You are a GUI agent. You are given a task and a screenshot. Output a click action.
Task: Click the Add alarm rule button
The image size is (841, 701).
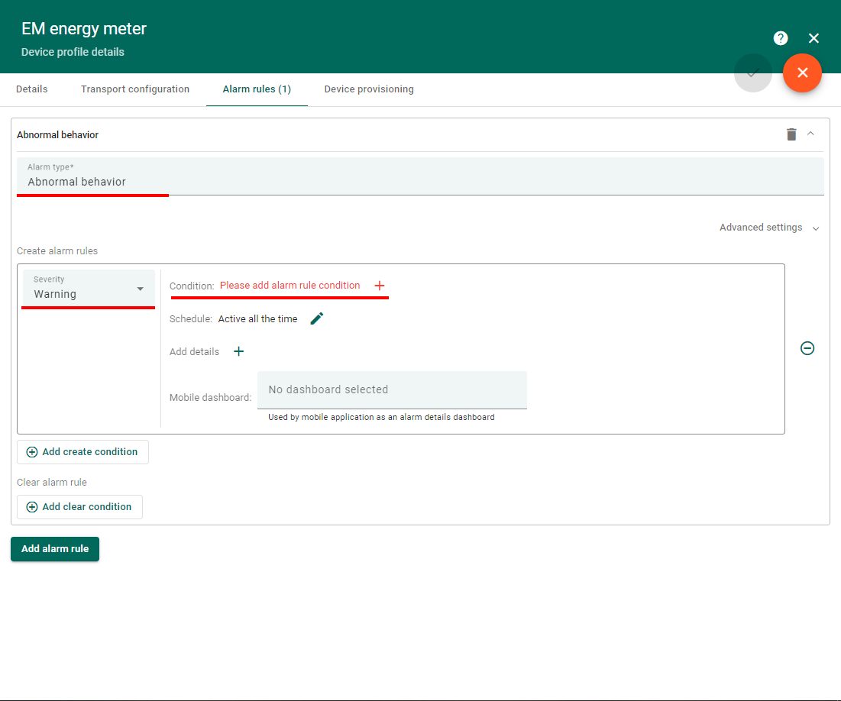(x=55, y=549)
